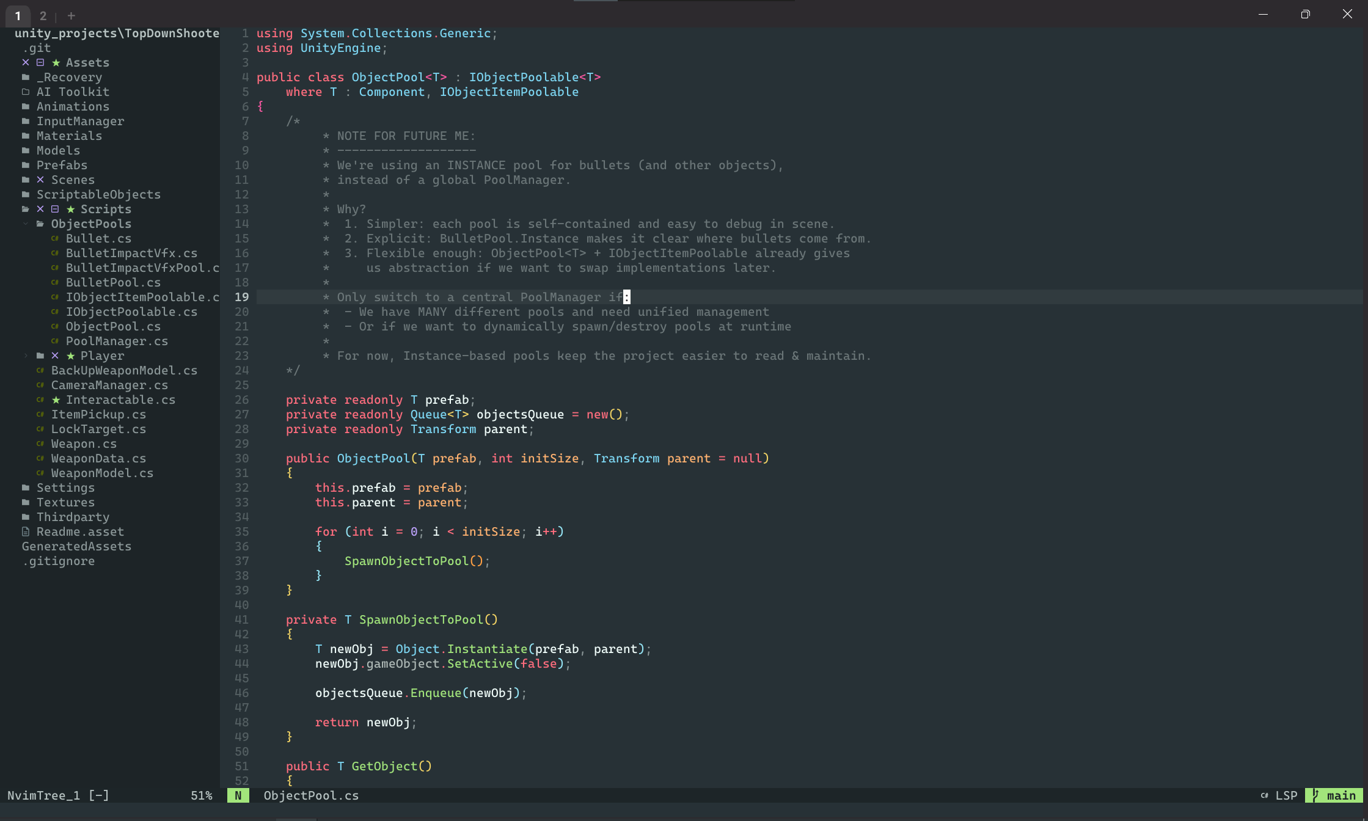This screenshot has width=1368, height=821.
Task: Click the git branch icon in statusline
Action: point(1315,795)
